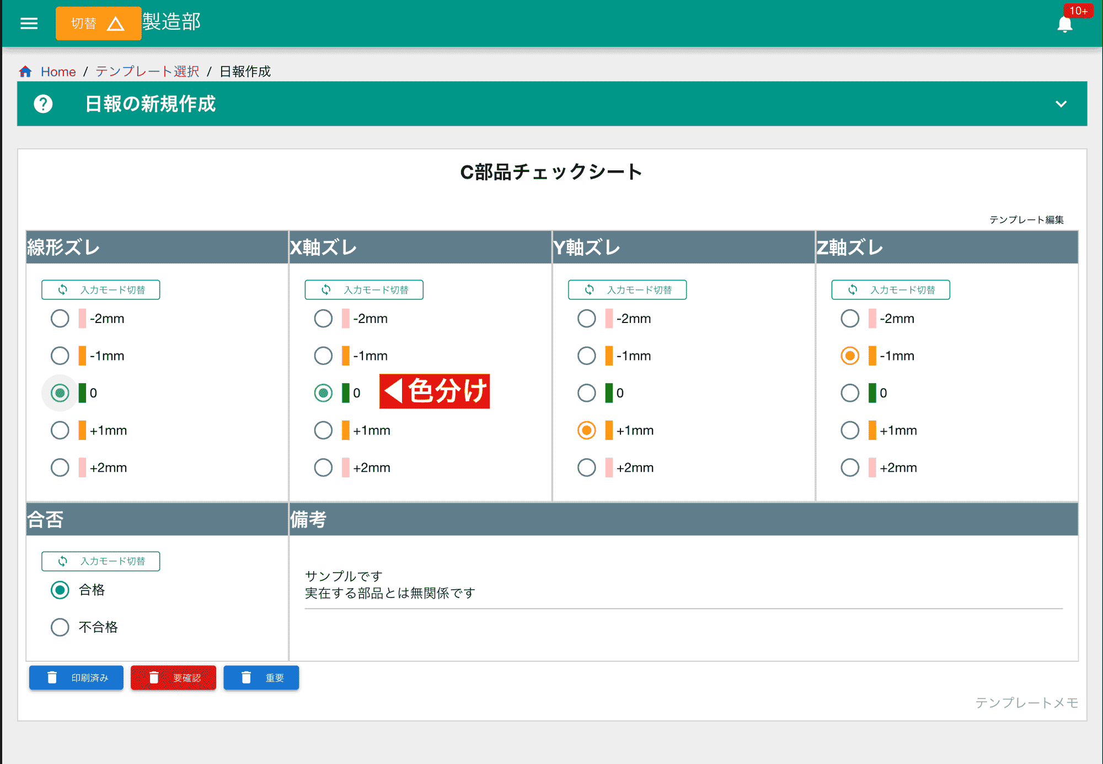Click the warning triangle in the 切替 button
This screenshot has height=764, width=1103.
click(116, 23)
